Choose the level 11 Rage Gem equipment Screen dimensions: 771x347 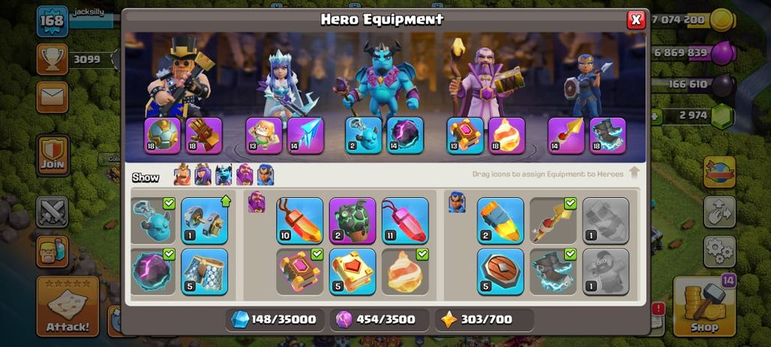coord(405,220)
